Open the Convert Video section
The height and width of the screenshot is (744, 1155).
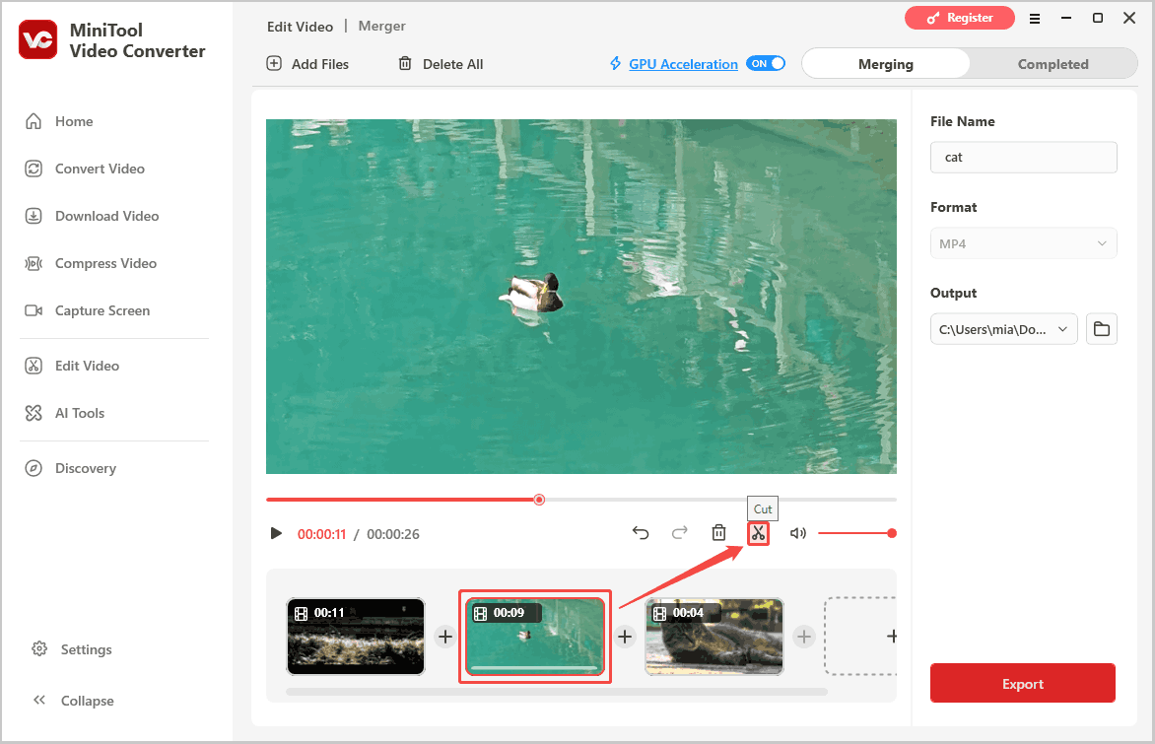[85, 169]
